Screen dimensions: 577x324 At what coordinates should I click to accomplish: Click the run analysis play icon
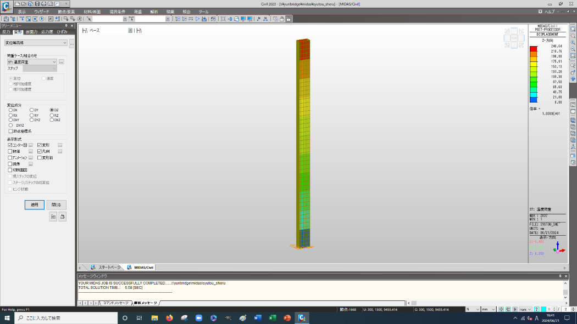click(x=198, y=19)
